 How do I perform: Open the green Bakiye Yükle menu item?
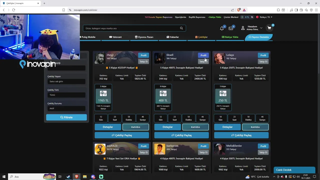pyautogui.click(x=230, y=37)
